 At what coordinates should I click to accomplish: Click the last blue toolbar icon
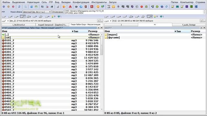(196, 6)
